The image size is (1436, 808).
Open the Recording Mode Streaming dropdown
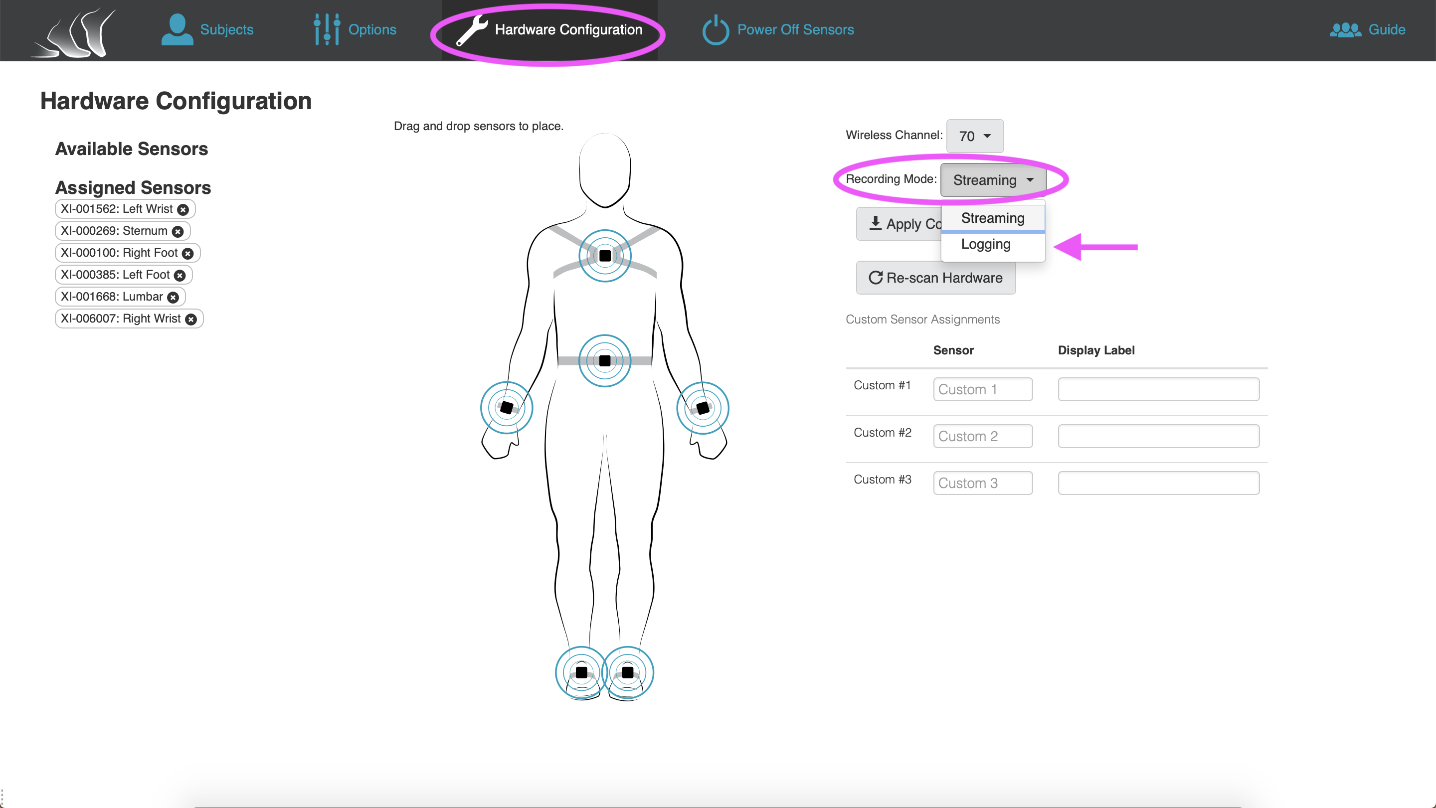click(x=993, y=180)
